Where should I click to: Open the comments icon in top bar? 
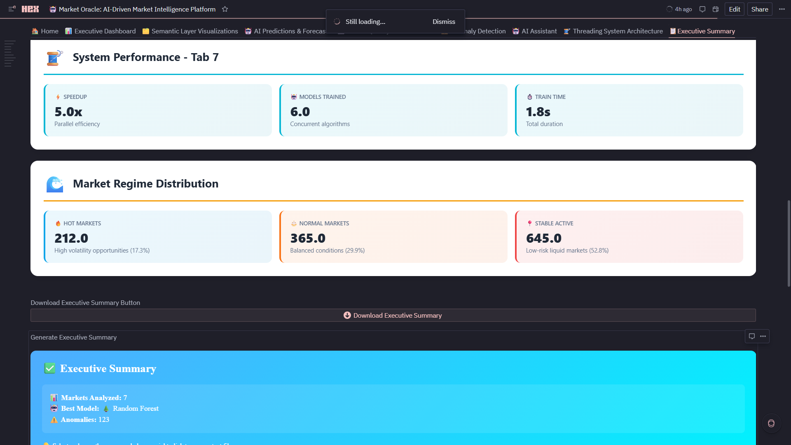(x=702, y=9)
